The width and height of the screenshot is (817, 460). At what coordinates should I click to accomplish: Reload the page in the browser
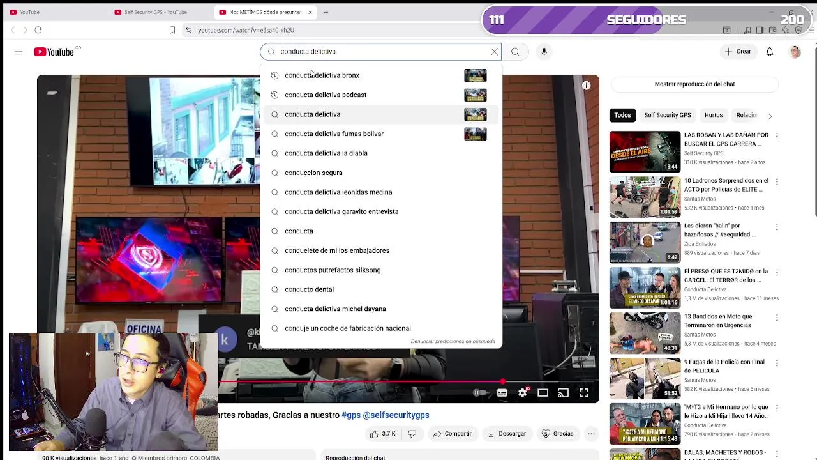[38, 30]
